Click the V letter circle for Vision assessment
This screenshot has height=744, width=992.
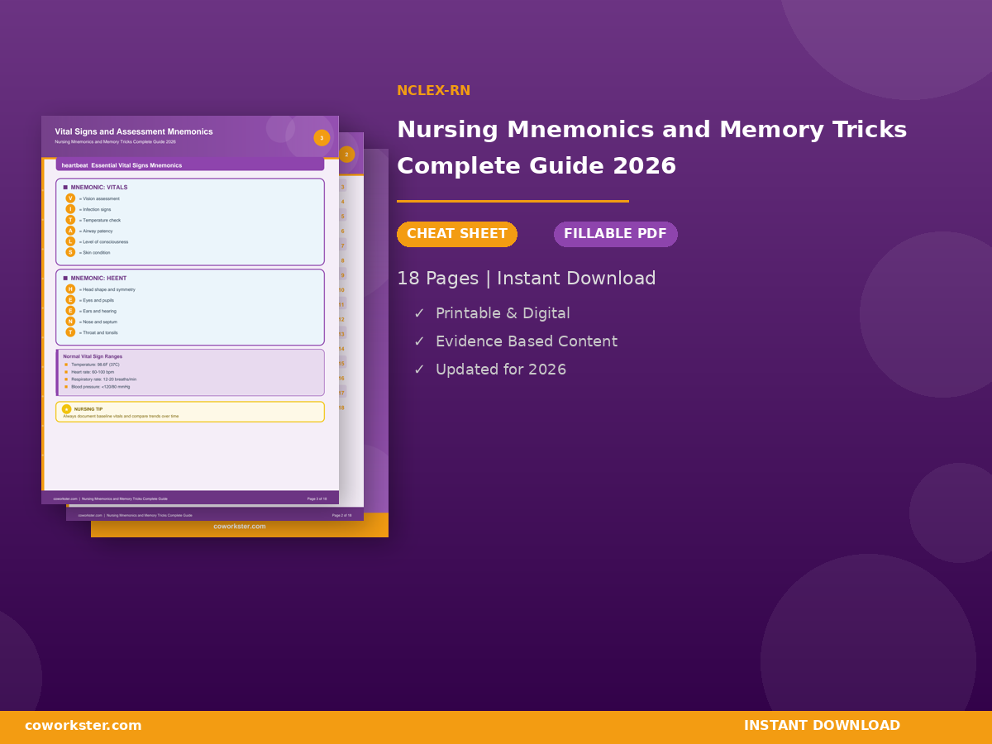(x=70, y=198)
